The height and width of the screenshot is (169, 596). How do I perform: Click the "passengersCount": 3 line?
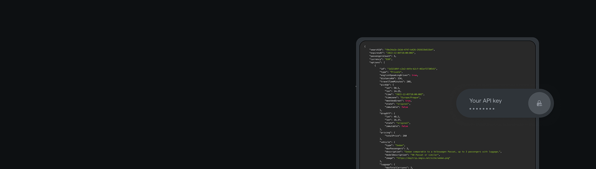pyautogui.click(x=383, y=56)
